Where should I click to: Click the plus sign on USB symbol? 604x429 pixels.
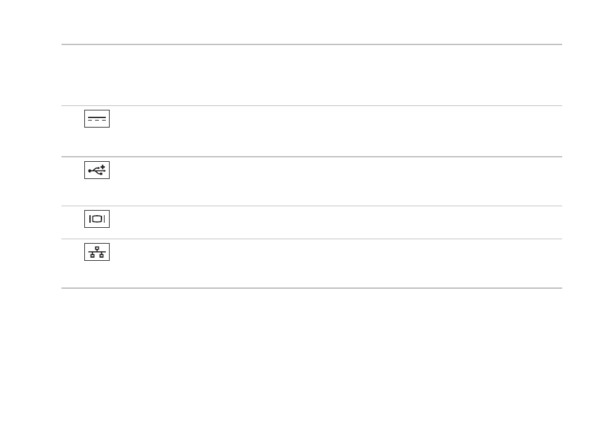[x=103, y=167]
